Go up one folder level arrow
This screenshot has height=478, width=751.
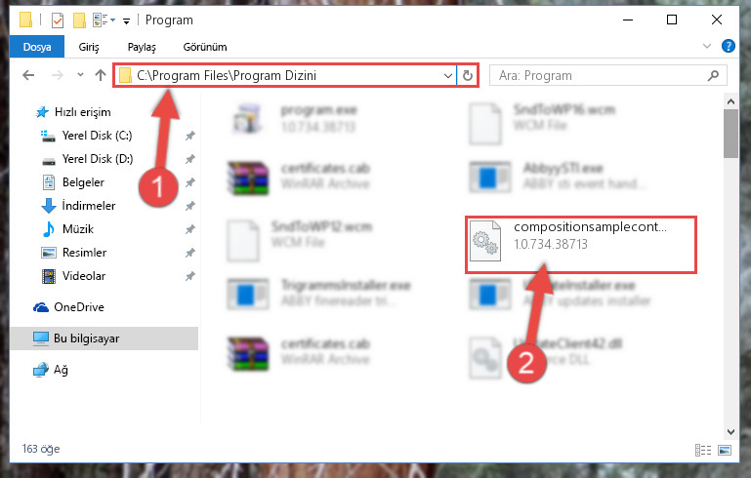[x=101, y=75]
